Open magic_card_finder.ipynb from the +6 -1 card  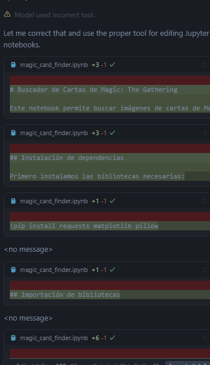(54, 338)
